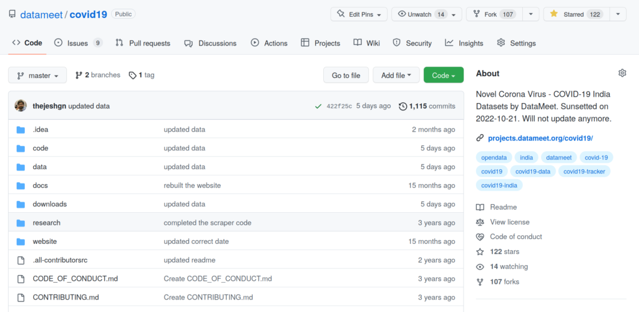Screen dimensions: 639x312
Task: Click the Go to file button
Action: [346, 76]
